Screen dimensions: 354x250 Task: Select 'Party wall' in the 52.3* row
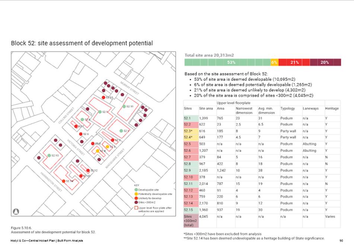click(x=288, y=131)
